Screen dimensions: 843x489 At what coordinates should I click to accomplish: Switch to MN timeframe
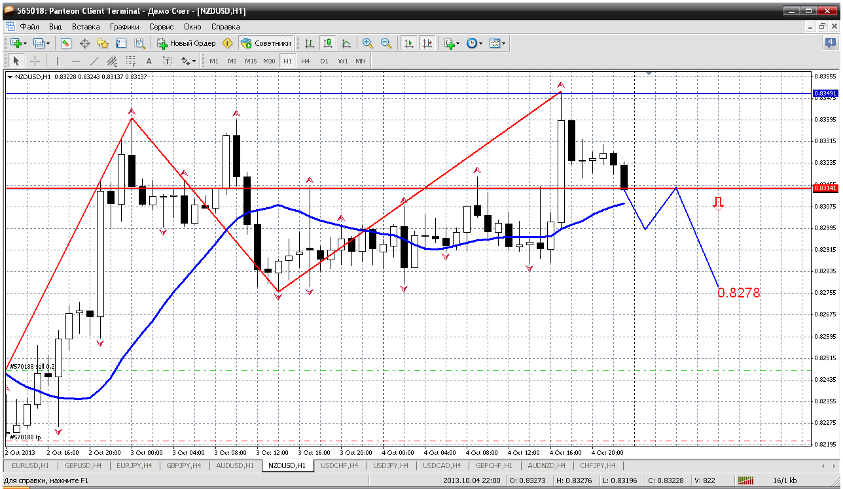[361, 61]
